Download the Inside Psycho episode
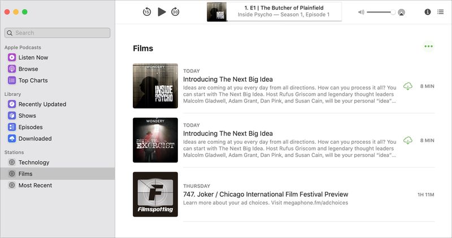The height and width of the screenshot is (238, 452). [407, 86]
